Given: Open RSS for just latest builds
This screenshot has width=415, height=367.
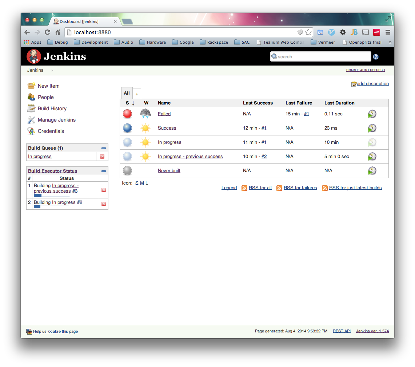Looking at the screenshot, I should (x=355, y=188).
